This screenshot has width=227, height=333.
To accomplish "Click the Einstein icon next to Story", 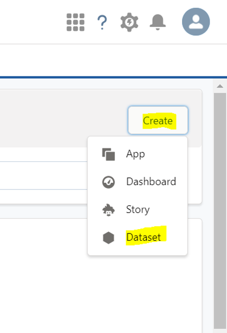I will coord(108,210).
